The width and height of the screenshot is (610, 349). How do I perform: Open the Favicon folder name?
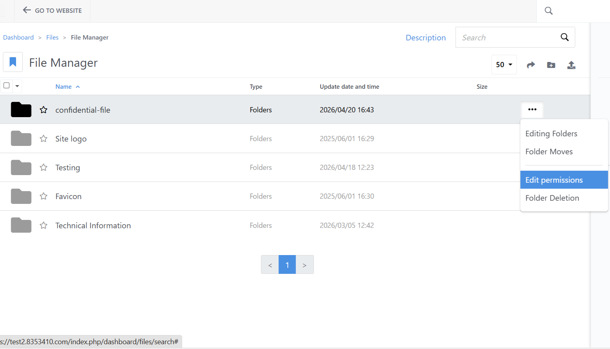coord(68,196)
